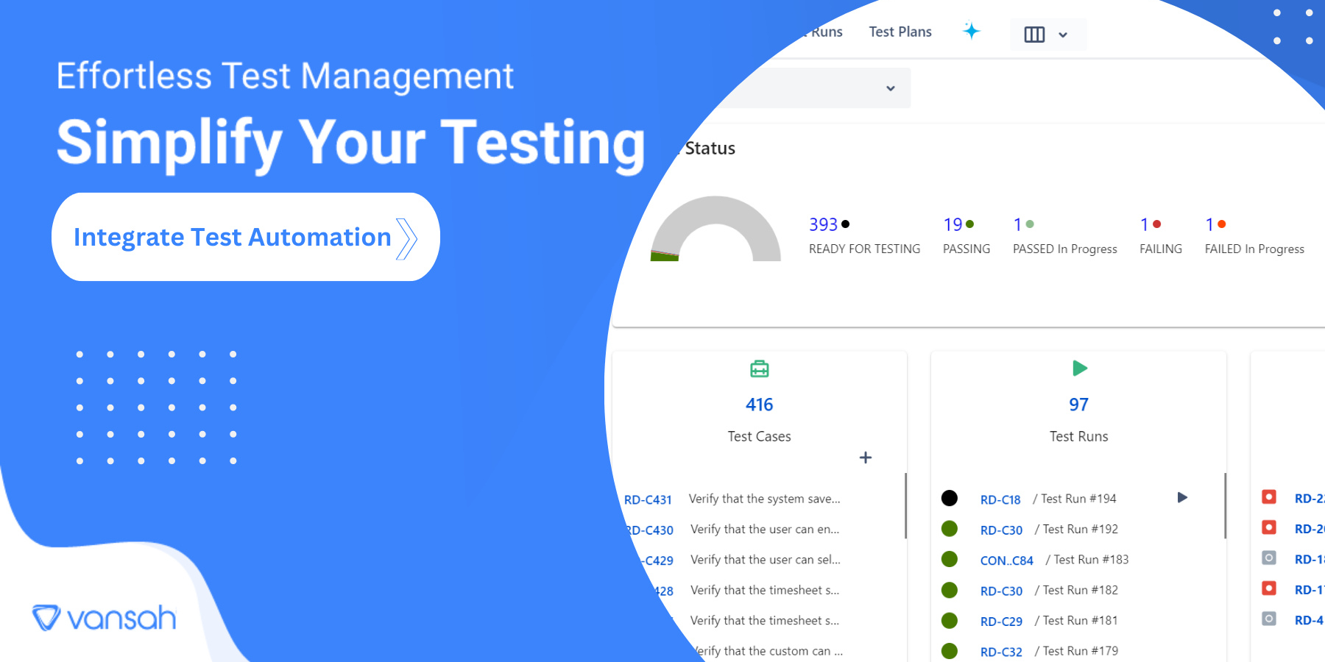Open the RD-C431 test case link
The width and height of the screenshot is (1325, 662).
tap(647, 499)
